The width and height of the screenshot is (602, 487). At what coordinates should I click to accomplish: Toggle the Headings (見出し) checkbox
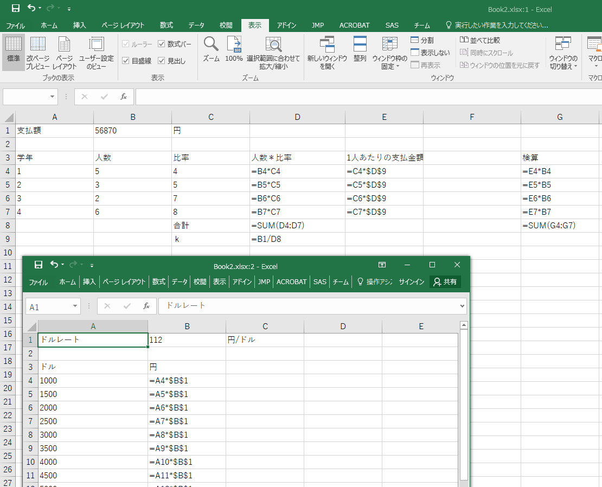(162, 61)
